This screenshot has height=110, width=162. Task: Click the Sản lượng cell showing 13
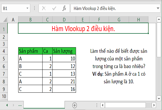click(64, 74)
